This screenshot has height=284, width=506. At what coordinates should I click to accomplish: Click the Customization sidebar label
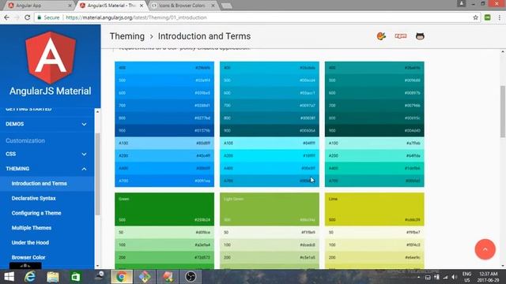click(25, 140)
